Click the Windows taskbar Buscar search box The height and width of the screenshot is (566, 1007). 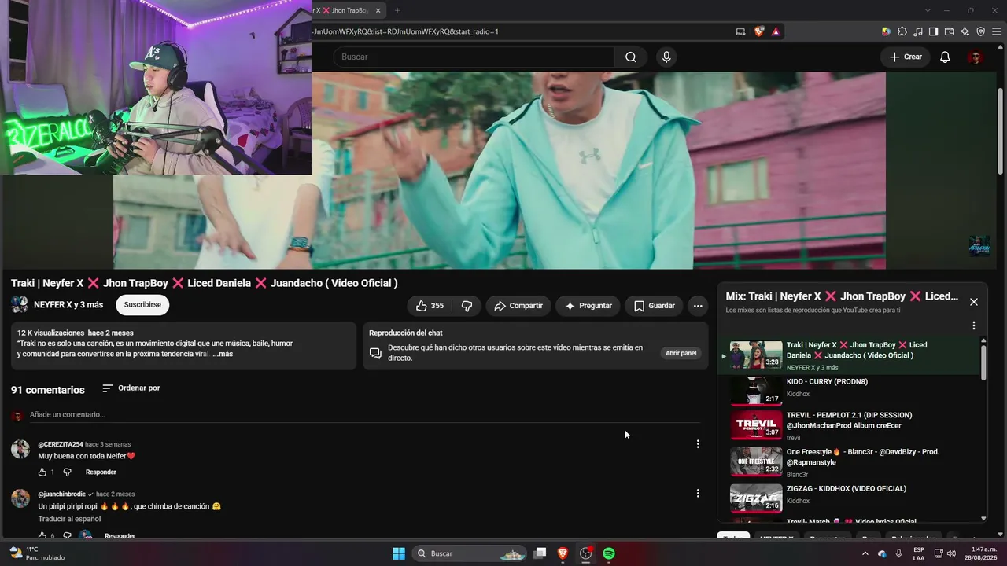(x=470, y=553)
